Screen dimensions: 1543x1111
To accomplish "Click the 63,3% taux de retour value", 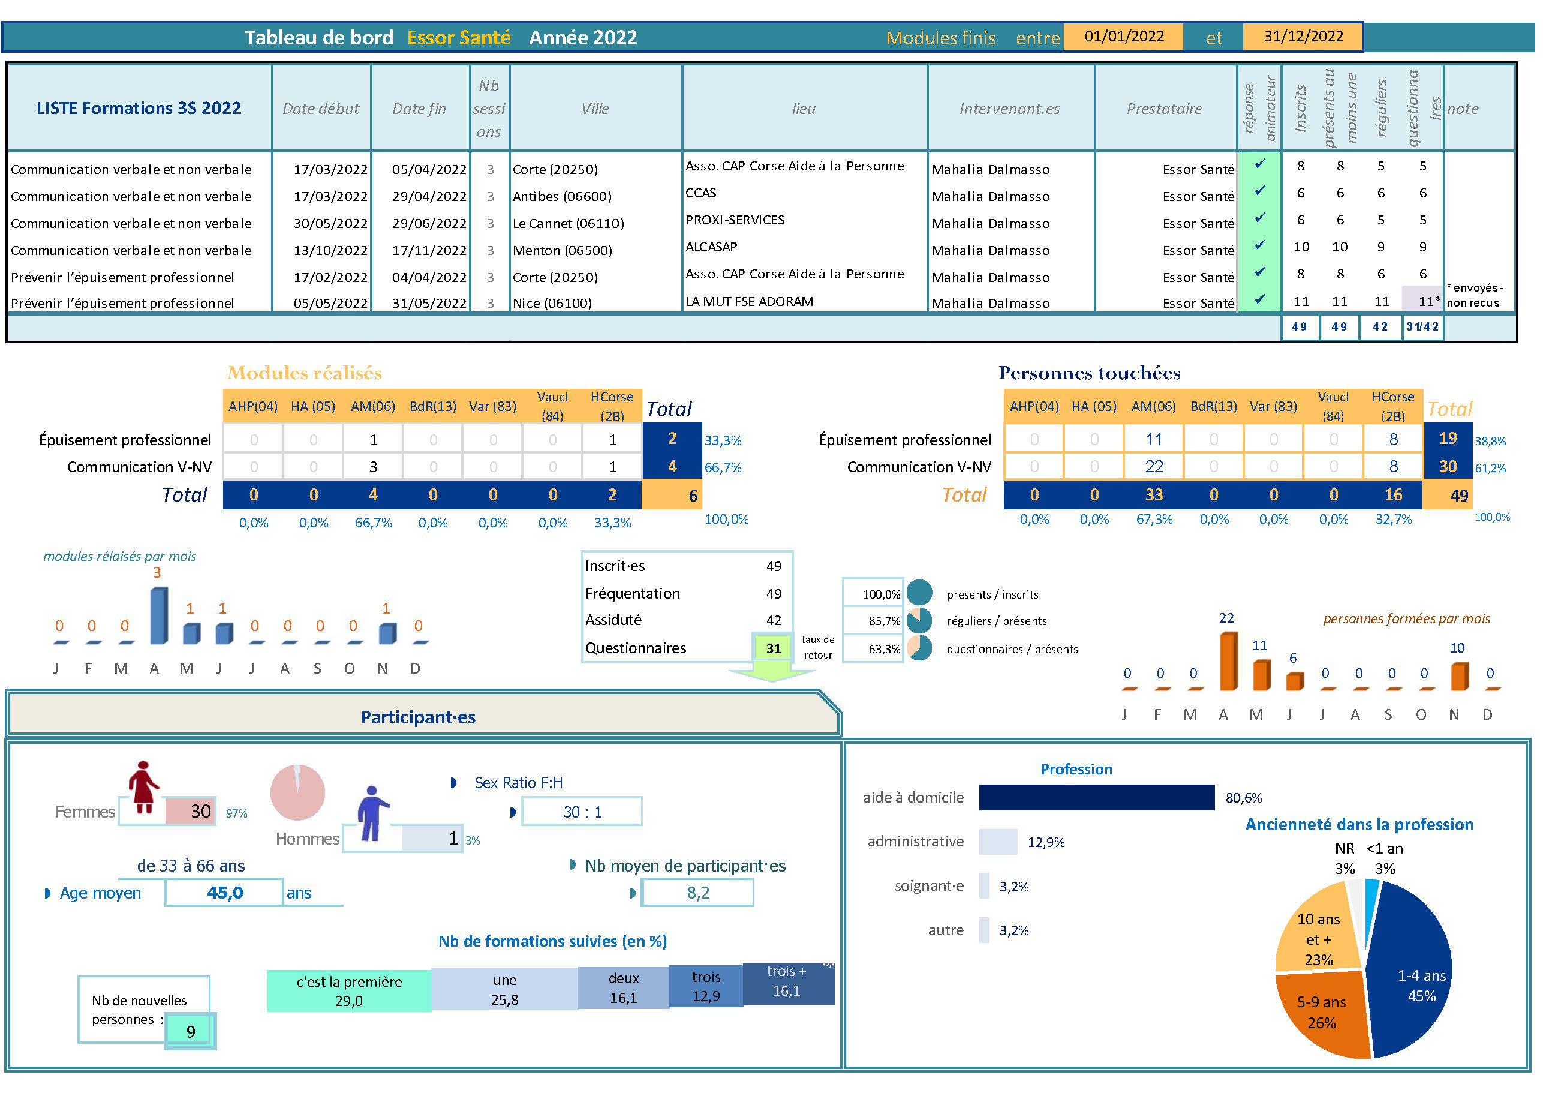I will 873,648.
